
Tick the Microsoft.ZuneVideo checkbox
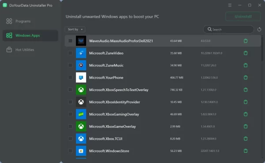(70, 53)
